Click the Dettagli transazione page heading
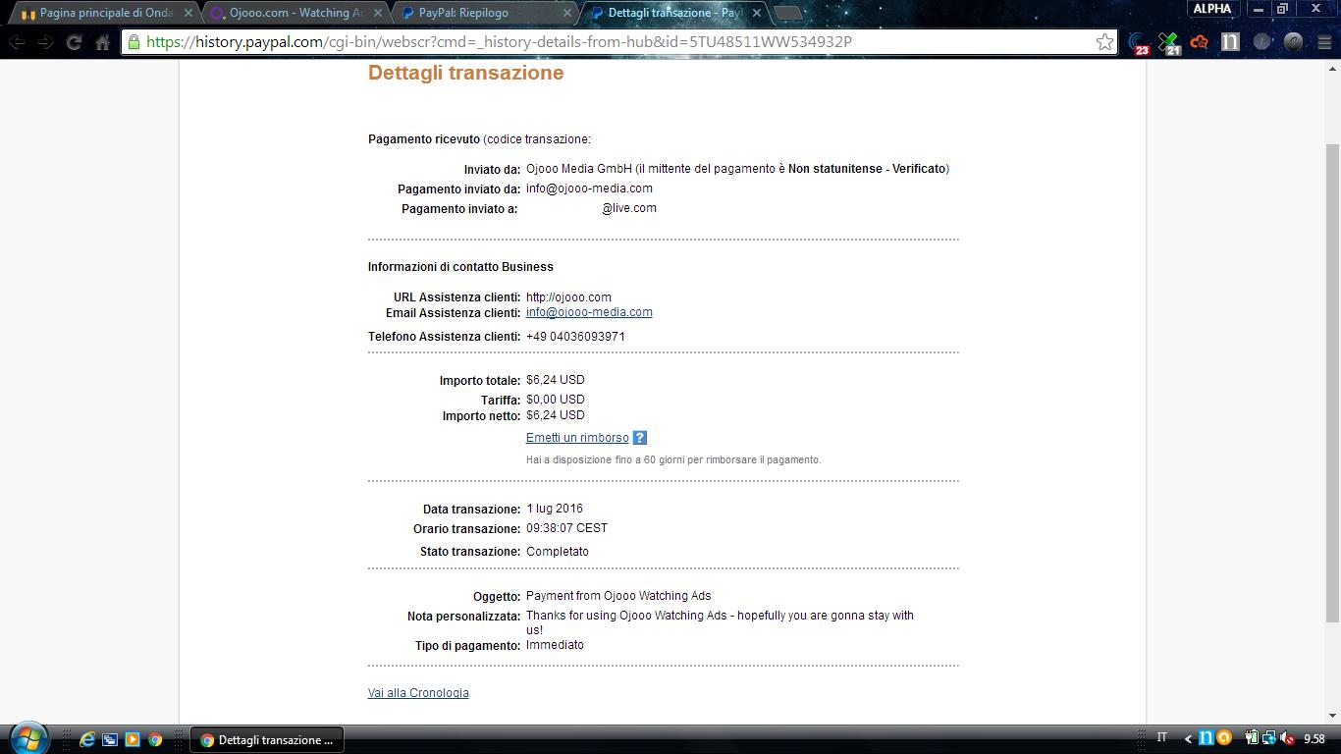This screenshot has width=1341, height=754. click(465, 73)
